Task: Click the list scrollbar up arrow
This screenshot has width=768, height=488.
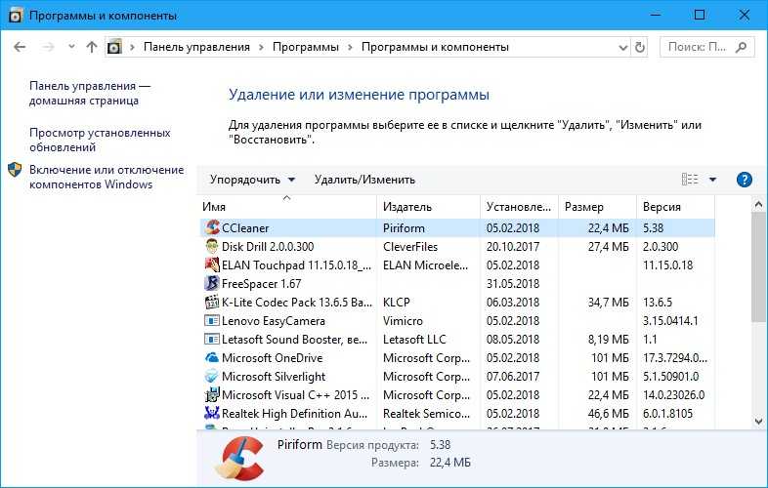Action: tap(758, 204)
